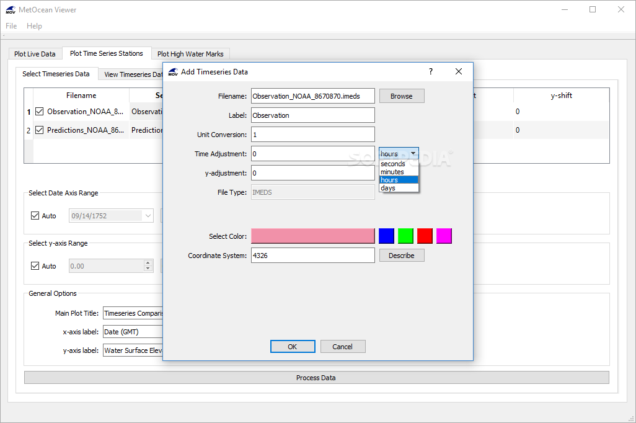Click the Filename column header
The height and width of the screenshot is (423, 636).
(x=81, y=96)
